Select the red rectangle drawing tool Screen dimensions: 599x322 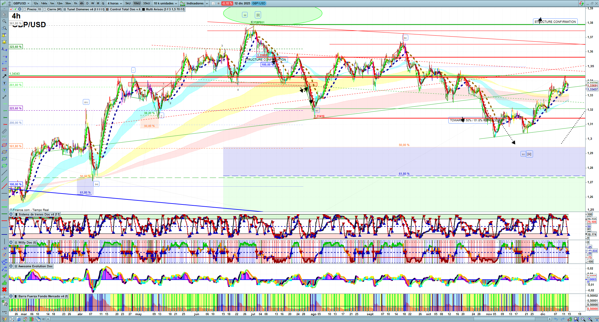pos(4,69)
